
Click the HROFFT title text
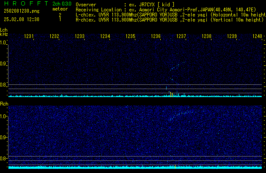click(x=26, y=3)
